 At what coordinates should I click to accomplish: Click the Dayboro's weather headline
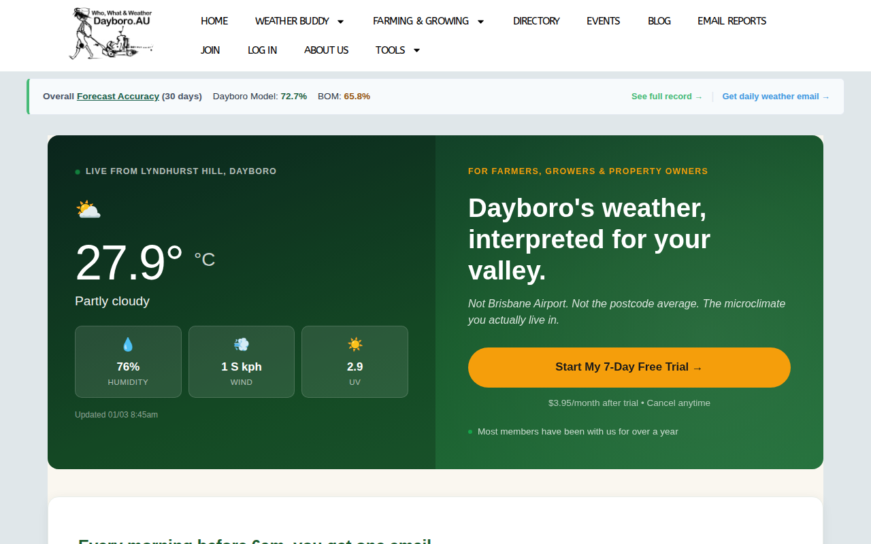(589, 239)
